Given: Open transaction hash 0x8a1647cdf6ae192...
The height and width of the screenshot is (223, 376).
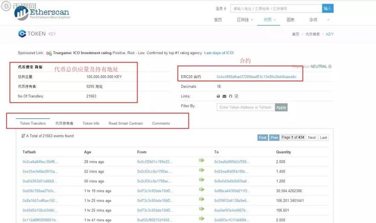Looking at the screenshot, I should 40,201.
